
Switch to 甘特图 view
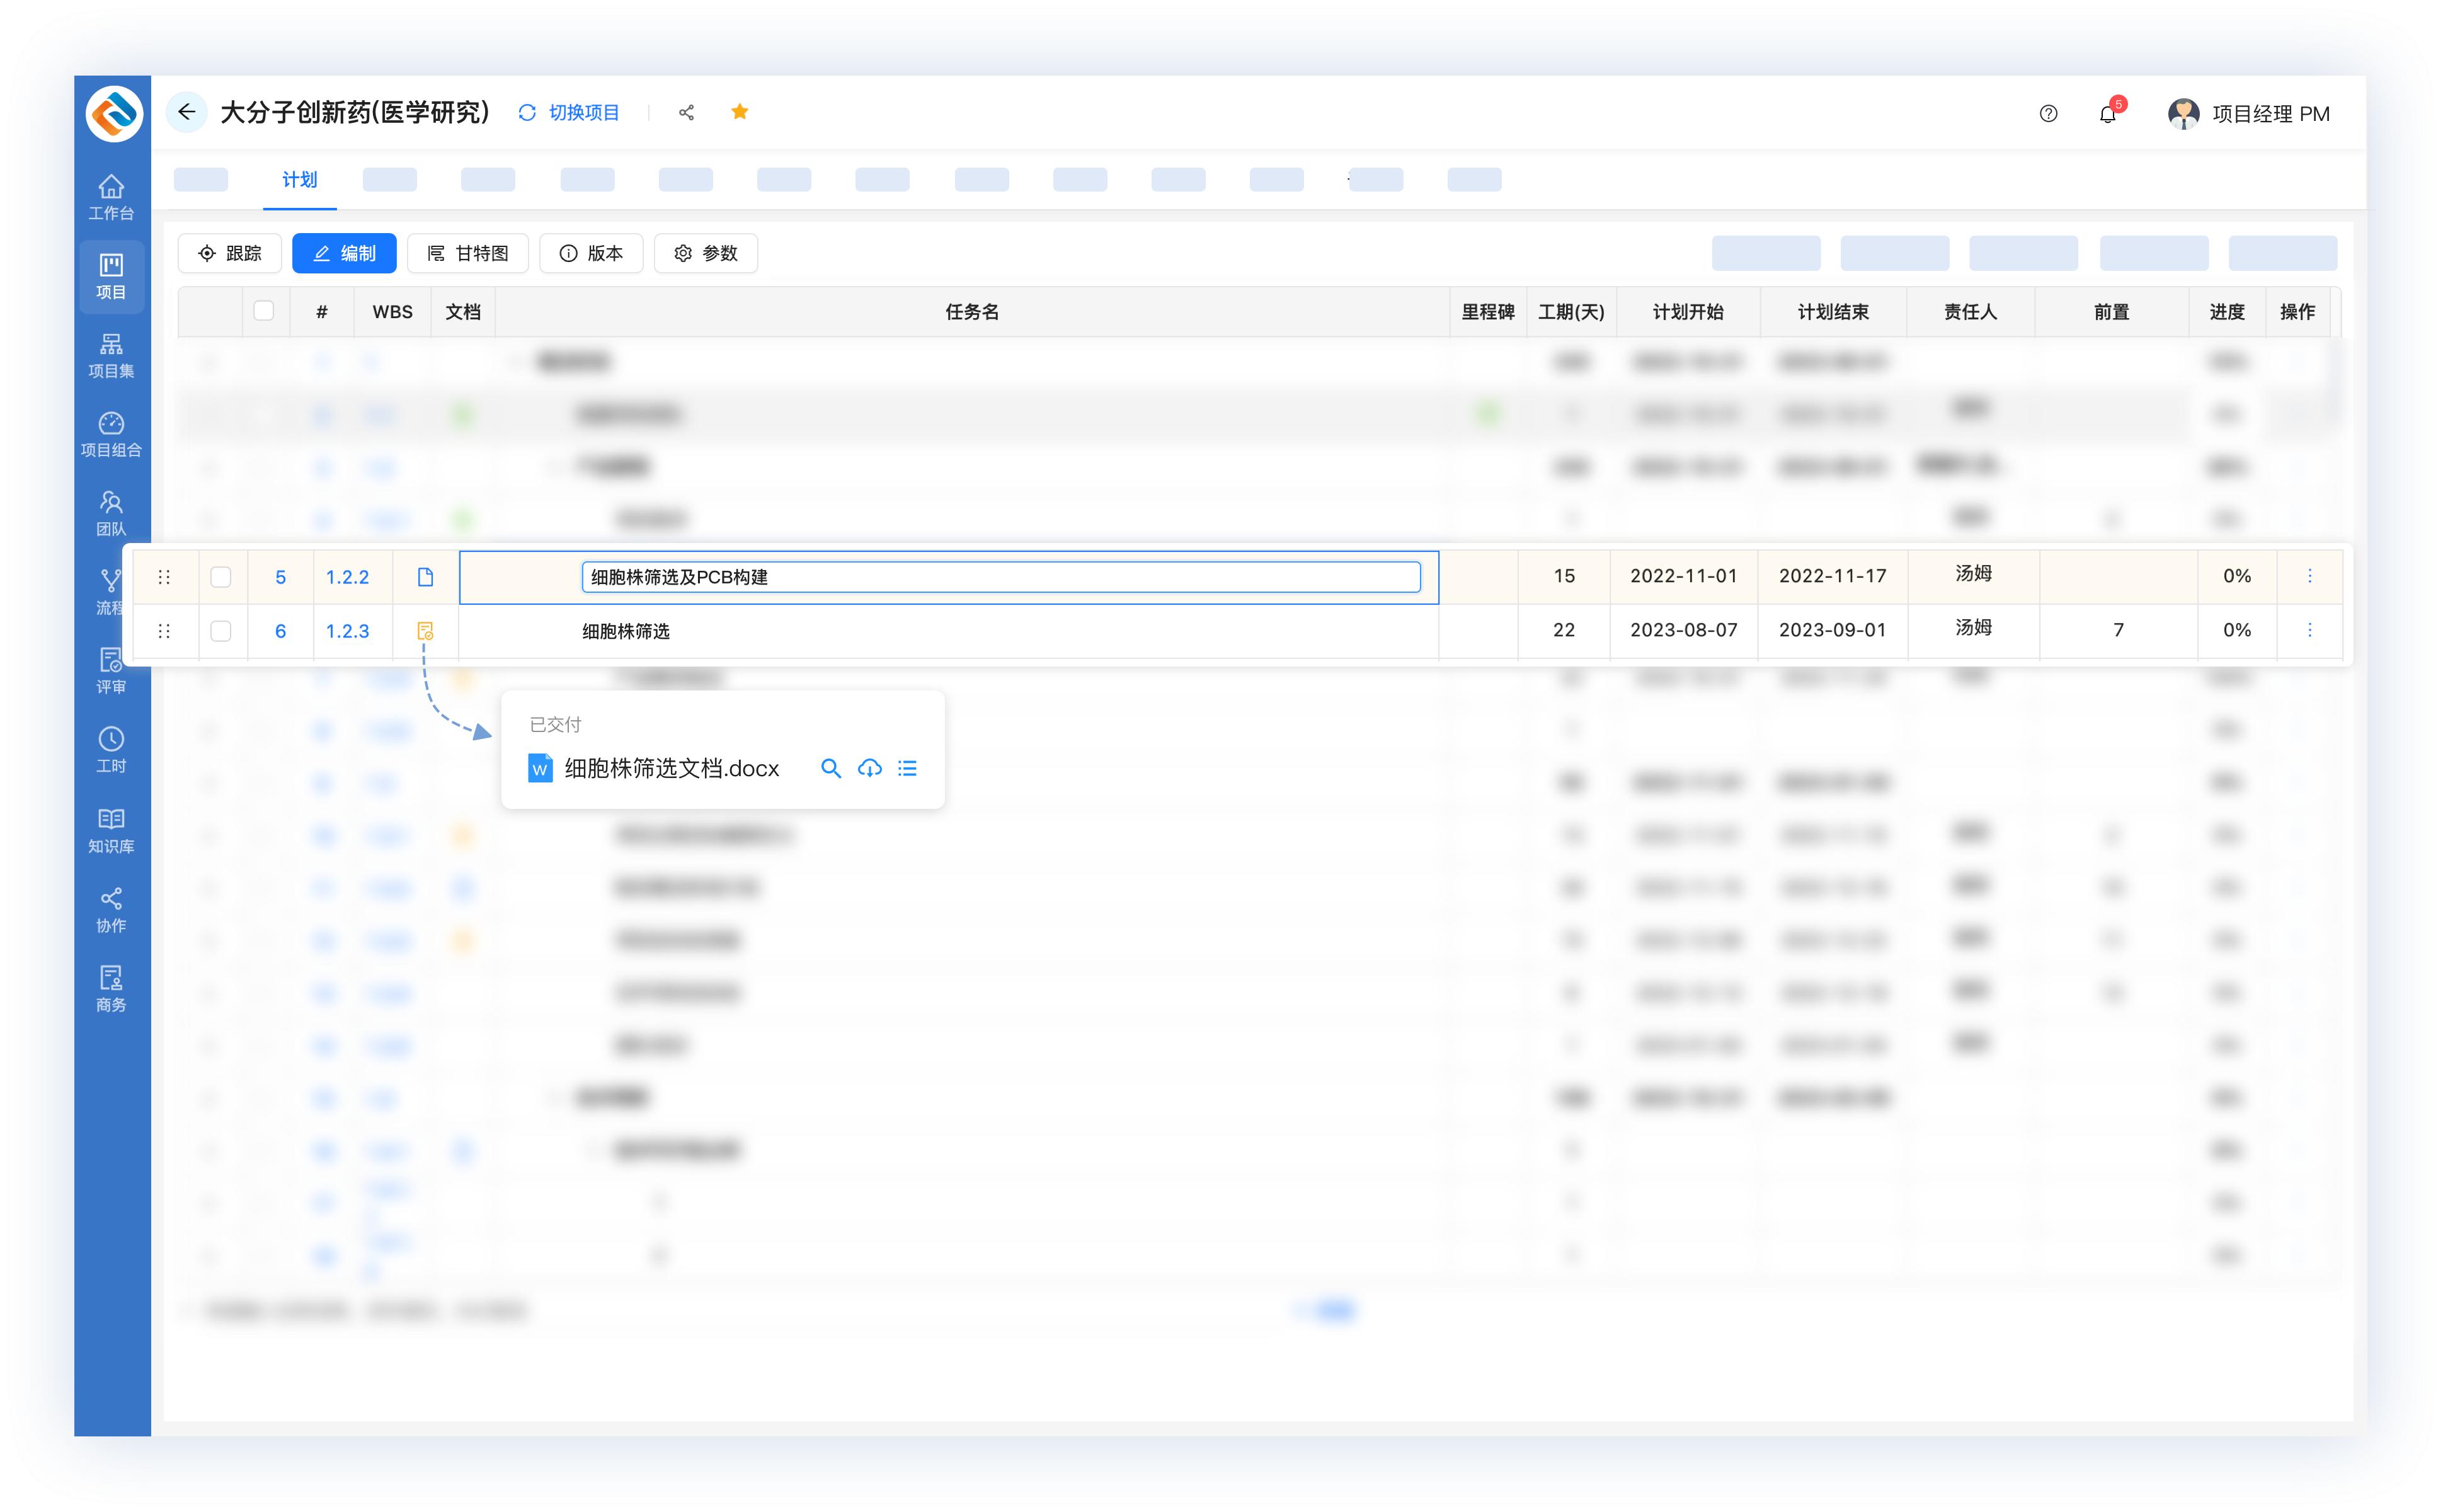pyautogui.click(x=468, y=253)
